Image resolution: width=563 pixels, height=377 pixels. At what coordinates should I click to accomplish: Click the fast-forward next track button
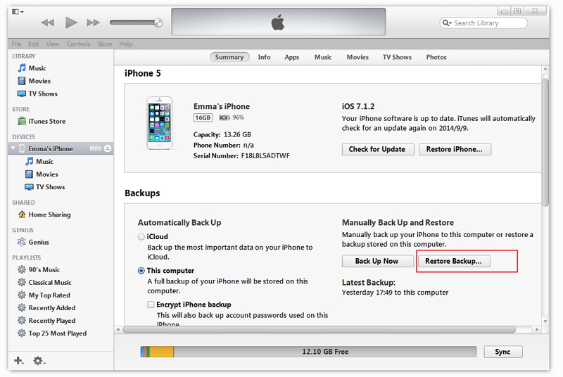[x=94, y=23]
